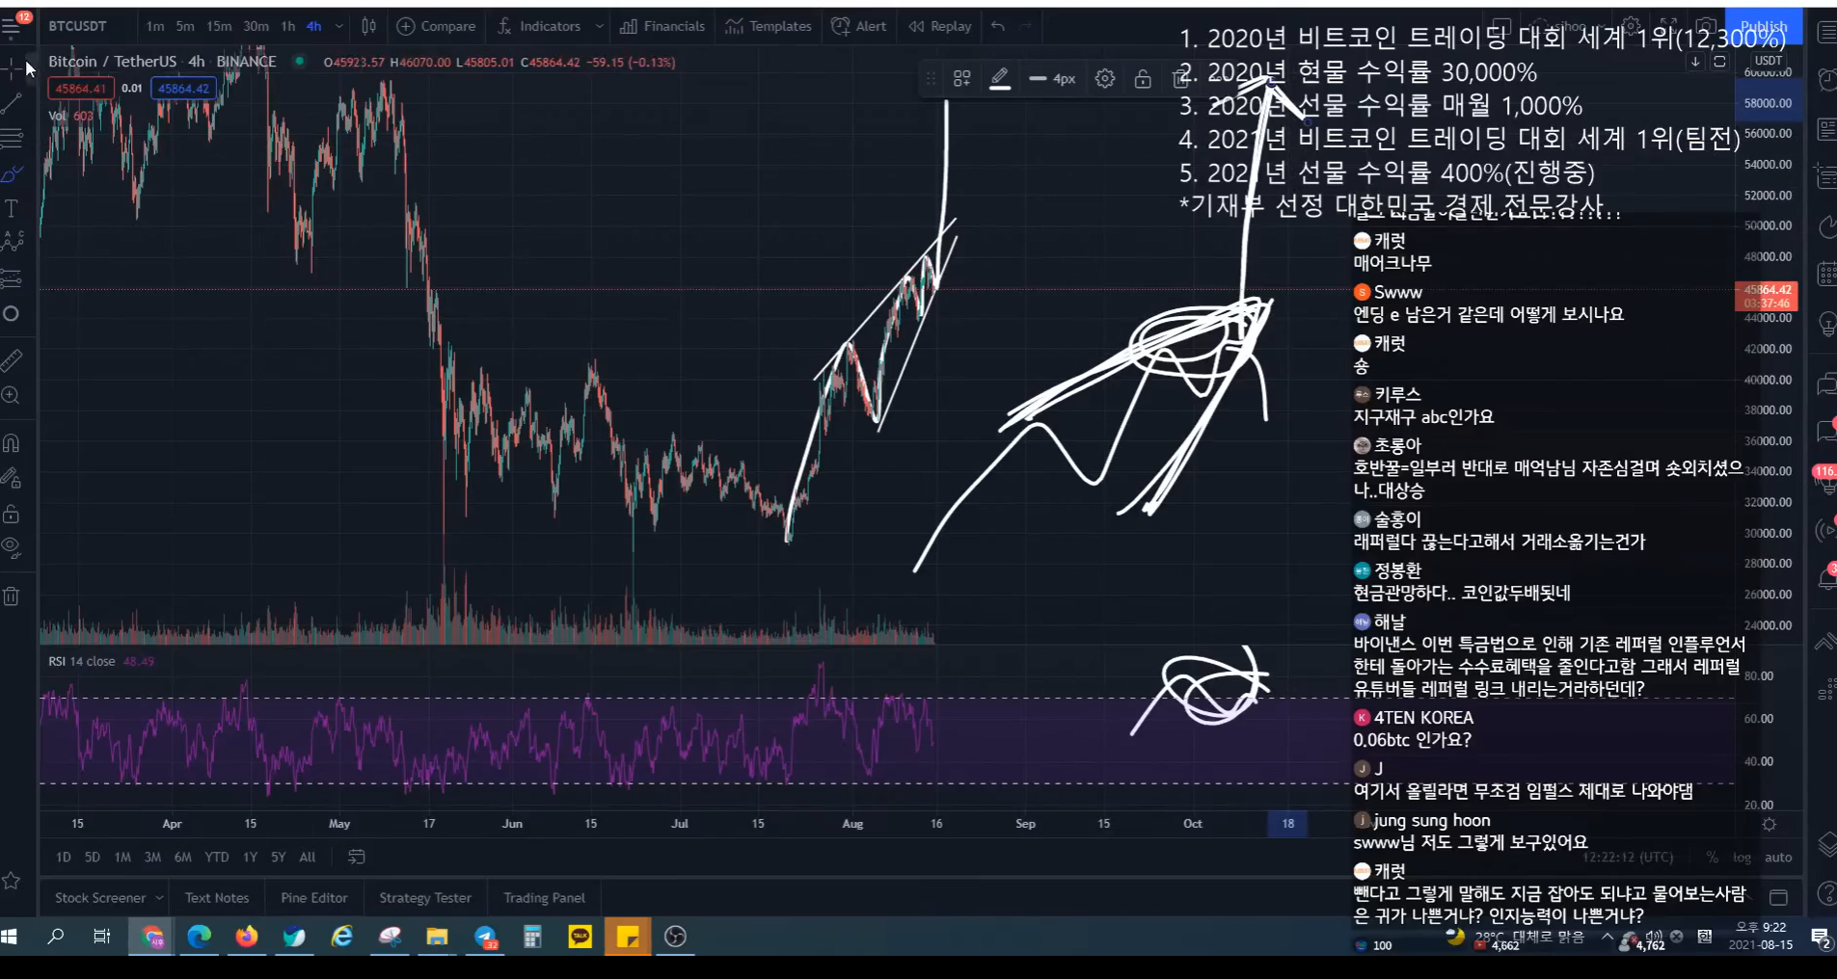Screen dimensions: 1837x979
Task: Select 3M date range
Action: (x=152, y=857)
